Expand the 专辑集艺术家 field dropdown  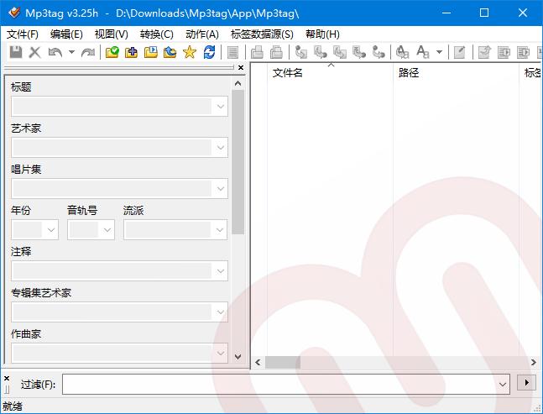tap(221, 312)
